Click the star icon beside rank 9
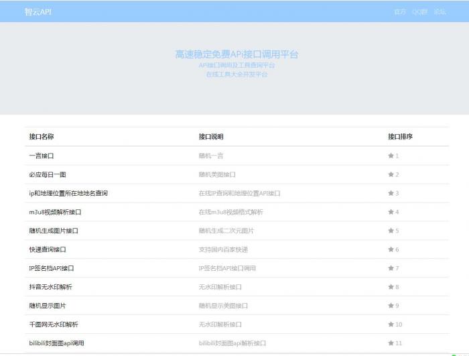The width and height of the screenshot is (469, 356). click(x=391, y=306)
